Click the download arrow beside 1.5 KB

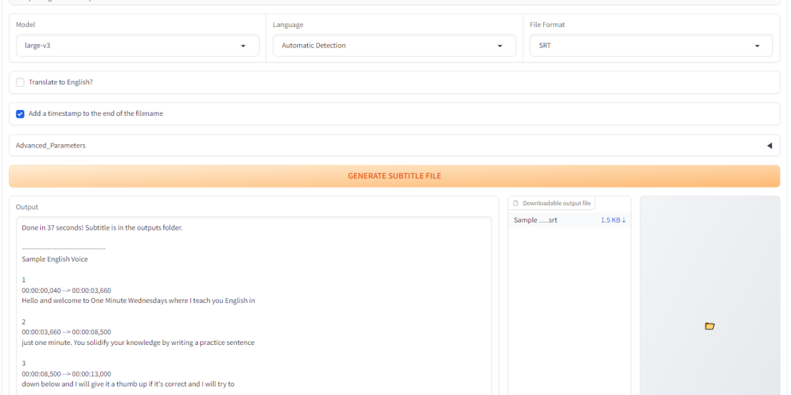[624, 220]
